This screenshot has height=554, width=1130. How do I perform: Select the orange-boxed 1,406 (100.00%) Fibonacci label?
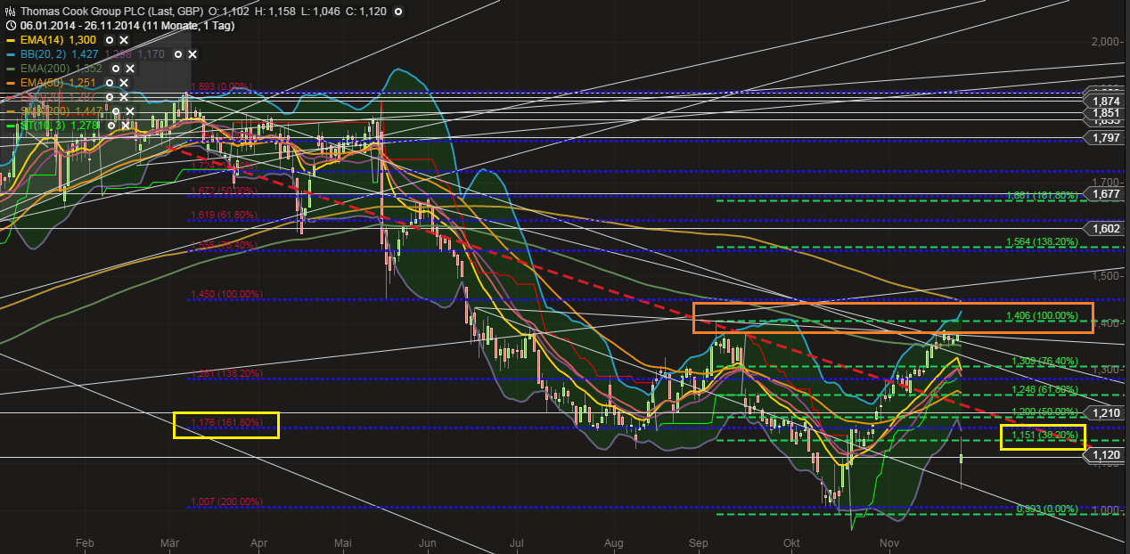coord(1041,315)
